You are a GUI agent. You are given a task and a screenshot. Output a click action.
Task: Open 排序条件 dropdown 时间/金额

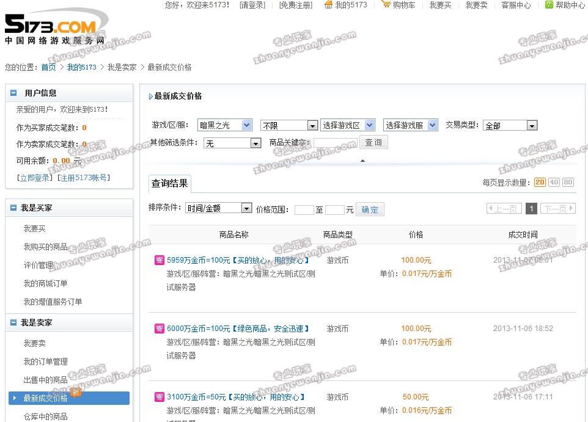(219, 208)
